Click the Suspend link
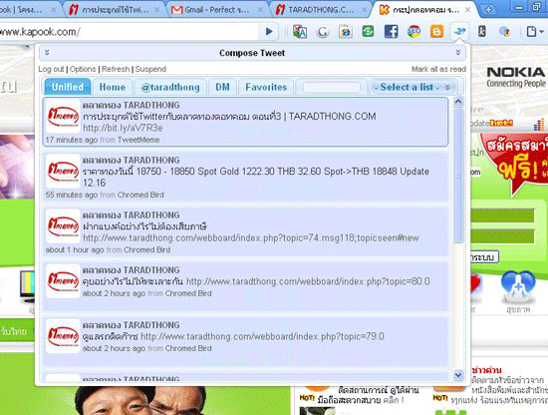Image resolution: width=548 pixels, height=415 pixels. click(150, 69)
